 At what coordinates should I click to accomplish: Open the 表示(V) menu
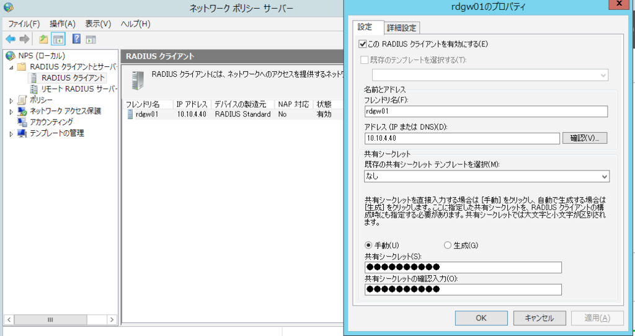coord(98,24)
